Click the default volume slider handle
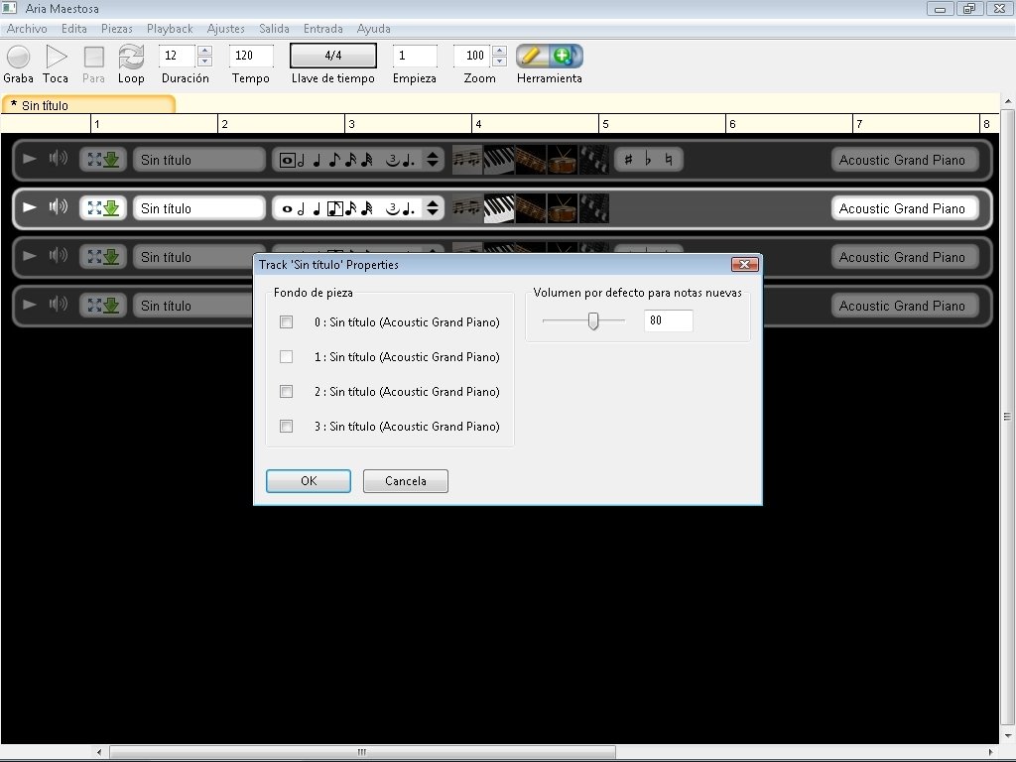The image size is (1016, 762). click(x=593, y=320)
